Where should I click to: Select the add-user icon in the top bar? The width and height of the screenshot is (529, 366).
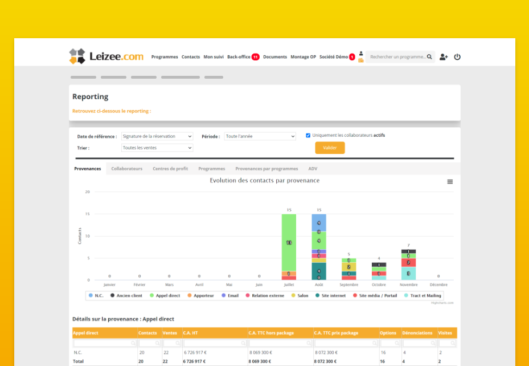(x=444, y=56)
